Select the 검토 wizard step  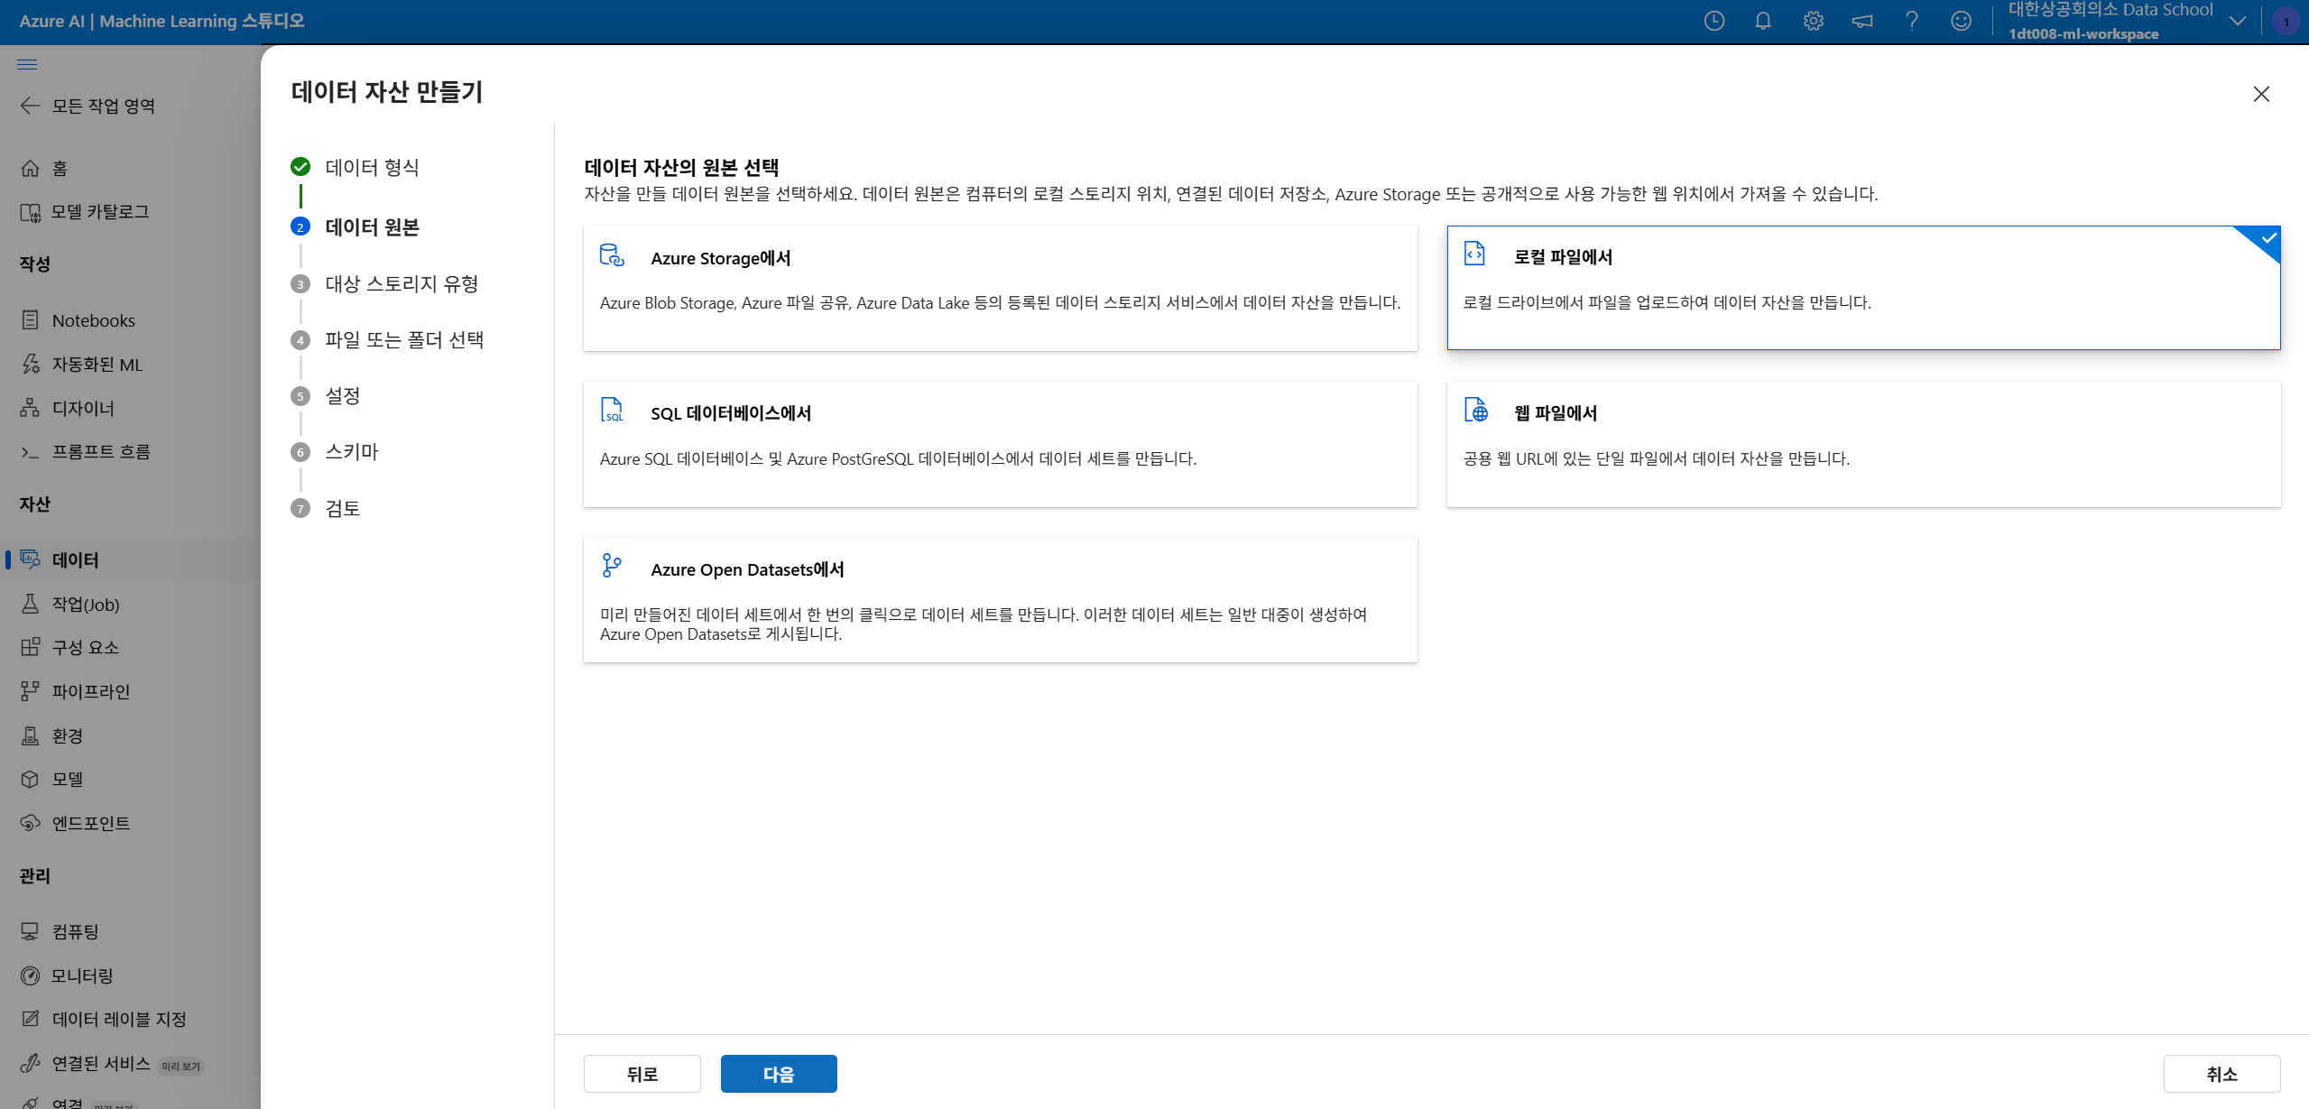point(326,508)
